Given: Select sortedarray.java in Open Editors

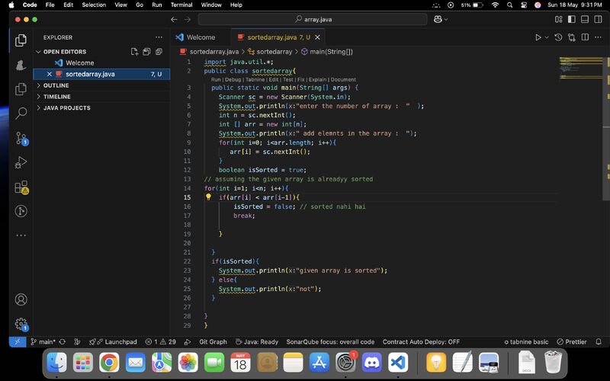Looking at the screenshot, I should tap(90, 74).
